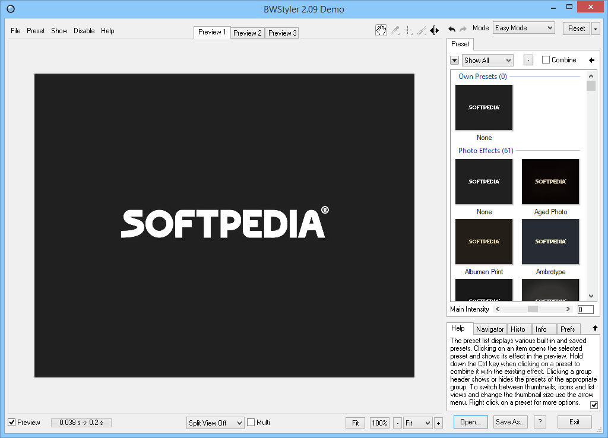
Task: Open the Split View Off dropdown
Action: pyautogui.click(x=215, y=423)
